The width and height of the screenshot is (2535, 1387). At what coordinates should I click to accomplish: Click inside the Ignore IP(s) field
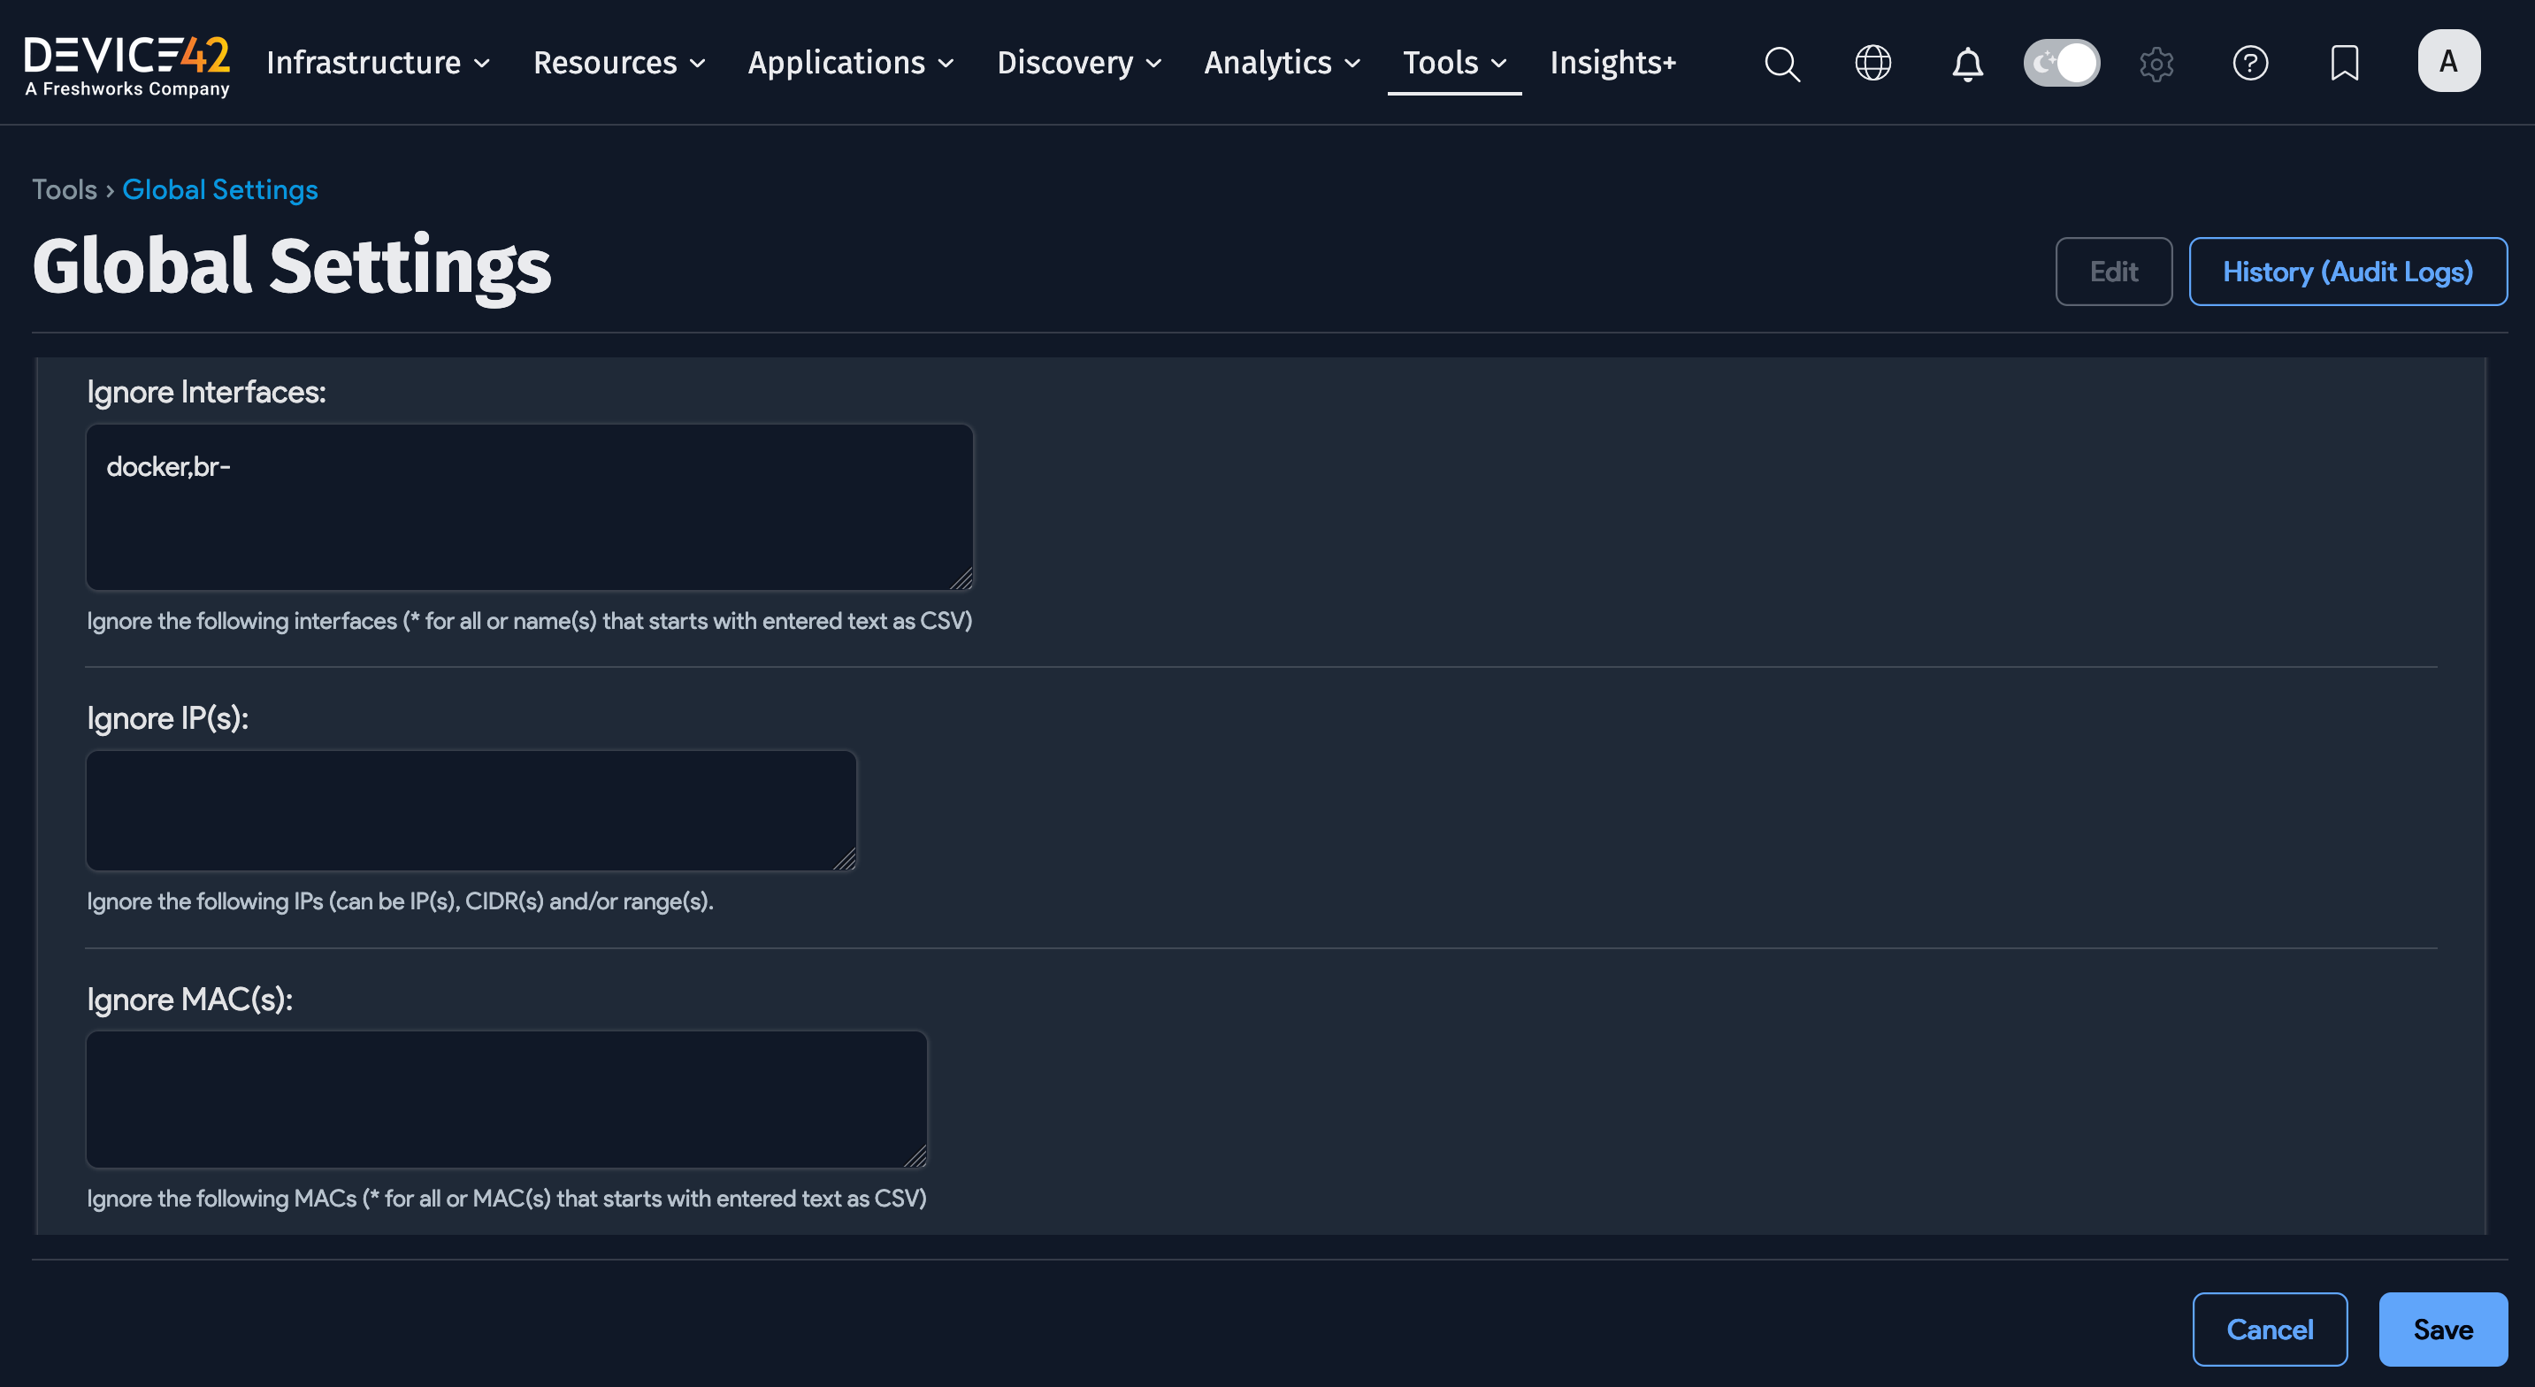tap(471, 809)
